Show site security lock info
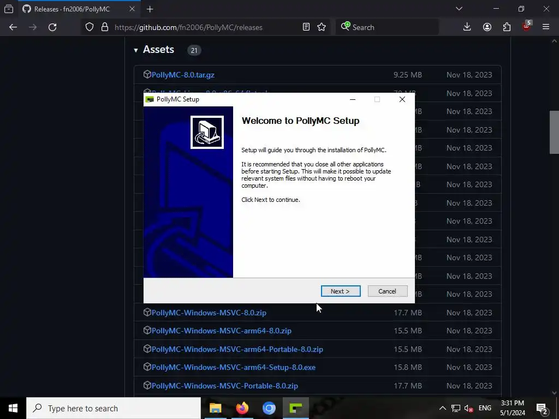This screenshot has width=559, height=419. 104,27
